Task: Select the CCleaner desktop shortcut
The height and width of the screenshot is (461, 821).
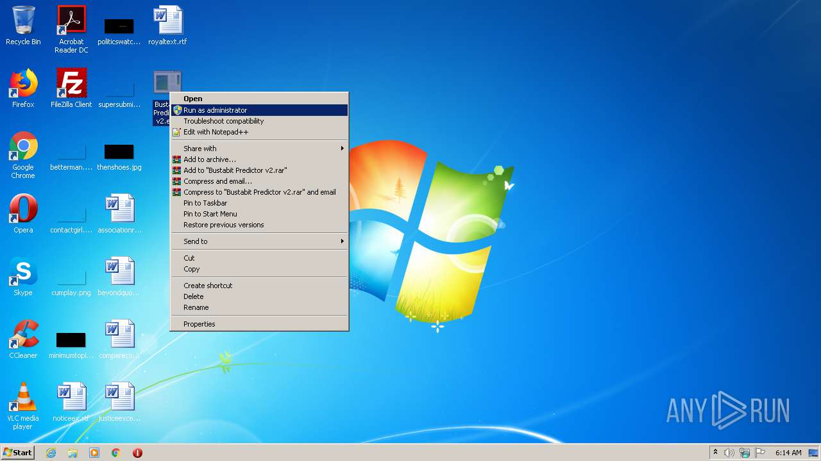Action: point(23,339)
